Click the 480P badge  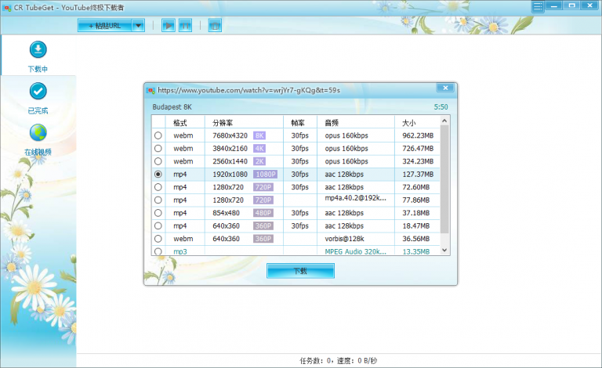coord(263,213)
